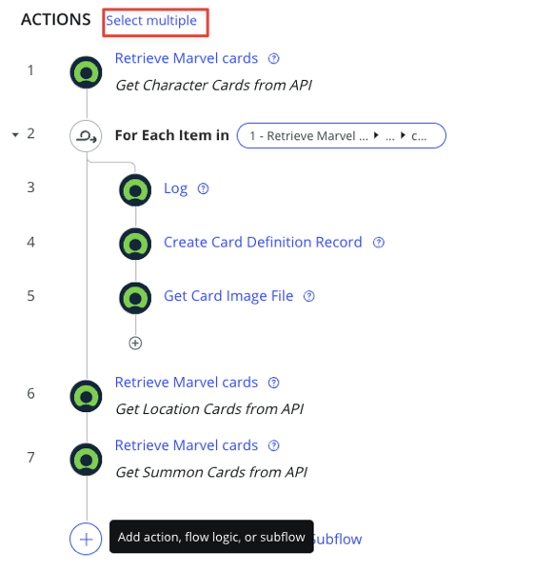This screenshot has height=571, width=554.
Task: Click help icon beside Get Card Image File
Action: click(308, 296)
